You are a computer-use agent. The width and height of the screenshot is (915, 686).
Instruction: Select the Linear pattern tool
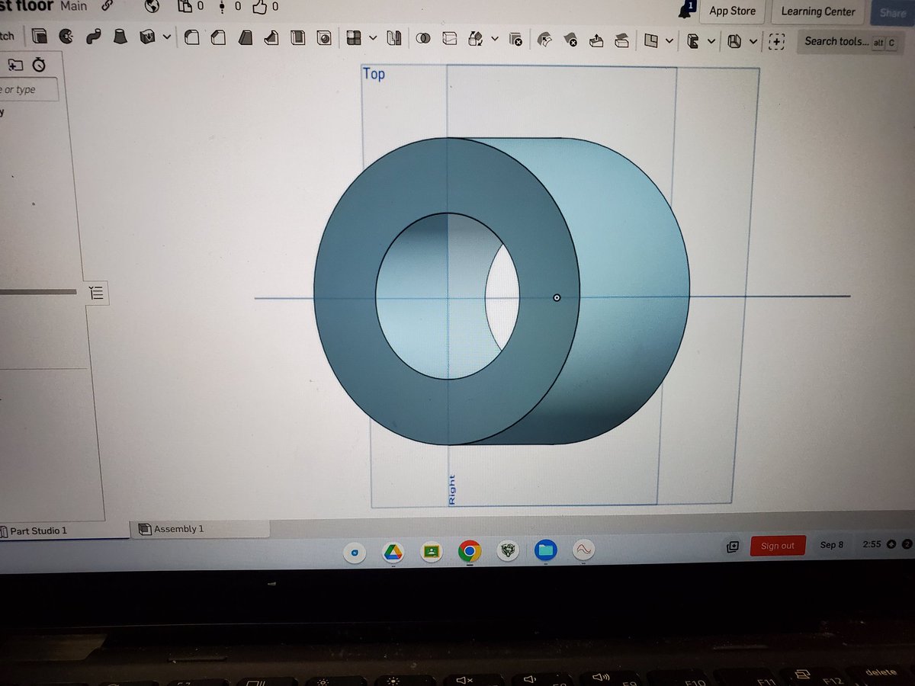(353, 37)
